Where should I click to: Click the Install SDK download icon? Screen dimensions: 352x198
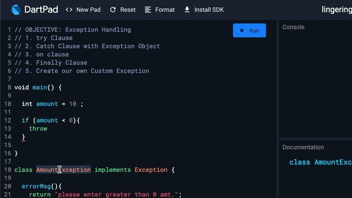click(187, 10)
